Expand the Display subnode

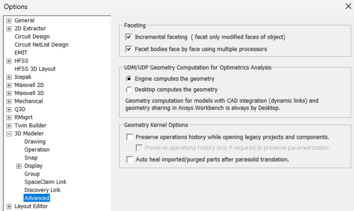19,166
